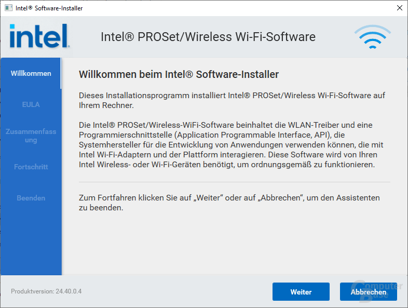Click the heading Willkommen beim Intel Software-Installer
Viewport: 408px width, 308px height.
[179, 75]
